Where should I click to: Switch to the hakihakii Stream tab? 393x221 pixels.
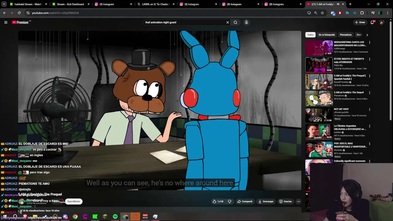point(28,4)
